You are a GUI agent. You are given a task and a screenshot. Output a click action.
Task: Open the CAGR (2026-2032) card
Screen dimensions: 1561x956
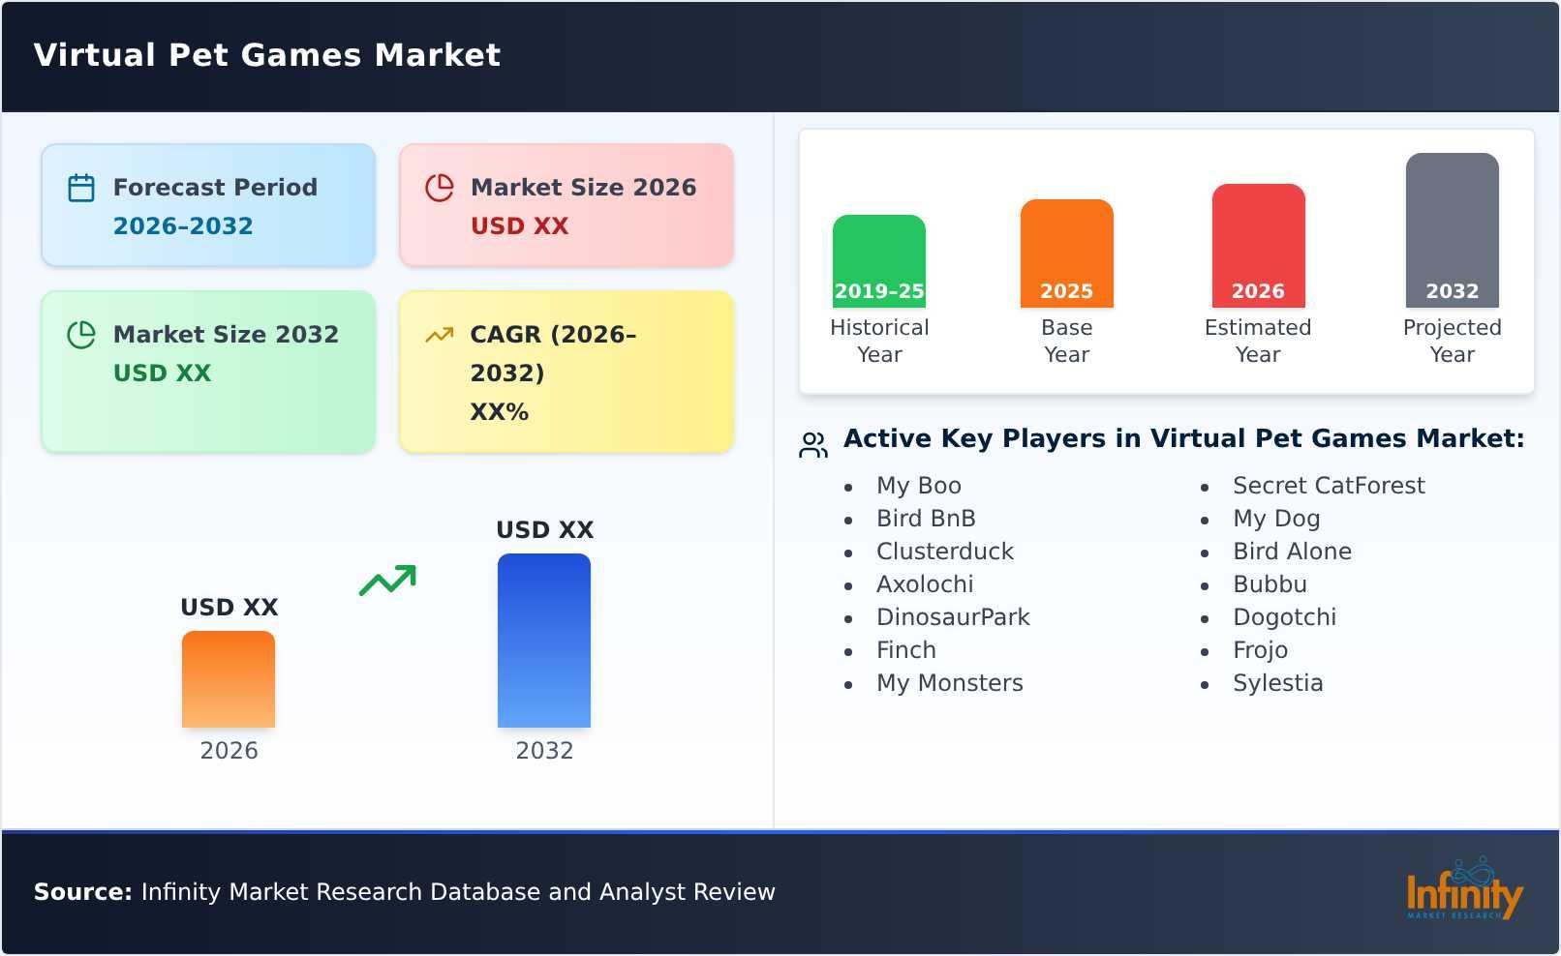[566, 372]
